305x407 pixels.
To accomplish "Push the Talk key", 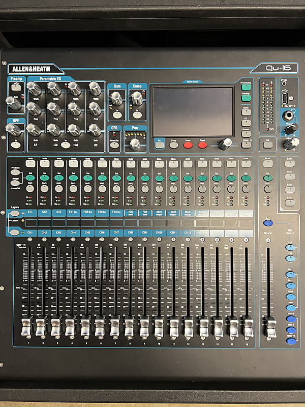I will pyautogui.click(x=268, y=145).
